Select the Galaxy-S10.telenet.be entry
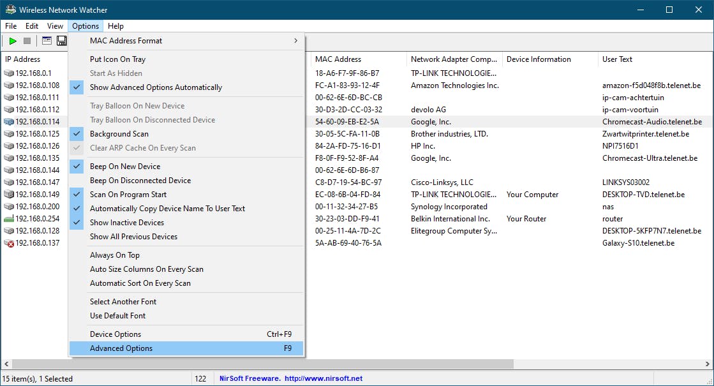 (639, 243)
